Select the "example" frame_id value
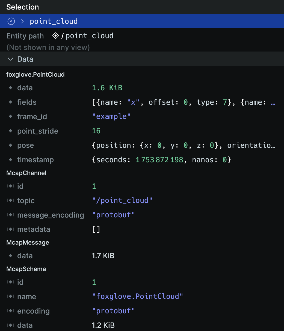The height and width of the screenshot is (331, 284). tap(111, 117)
